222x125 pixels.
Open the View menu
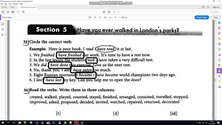[10, 4]
